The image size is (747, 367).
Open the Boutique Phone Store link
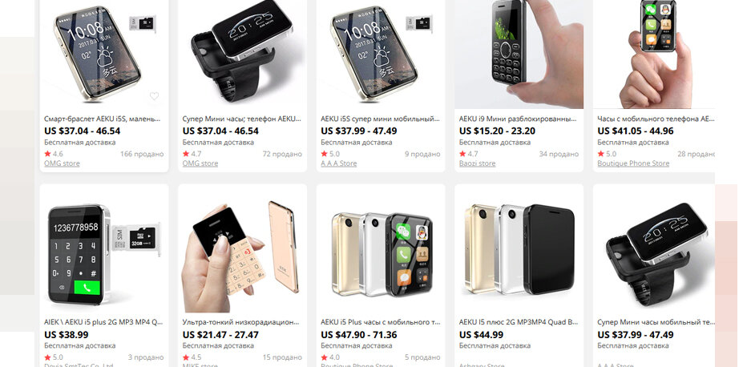point(633,163)
